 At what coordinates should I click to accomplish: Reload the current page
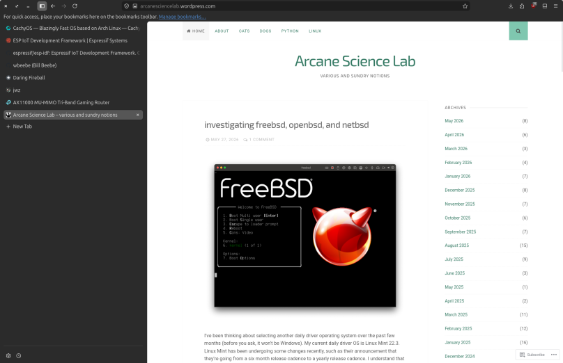coord(75,6)
